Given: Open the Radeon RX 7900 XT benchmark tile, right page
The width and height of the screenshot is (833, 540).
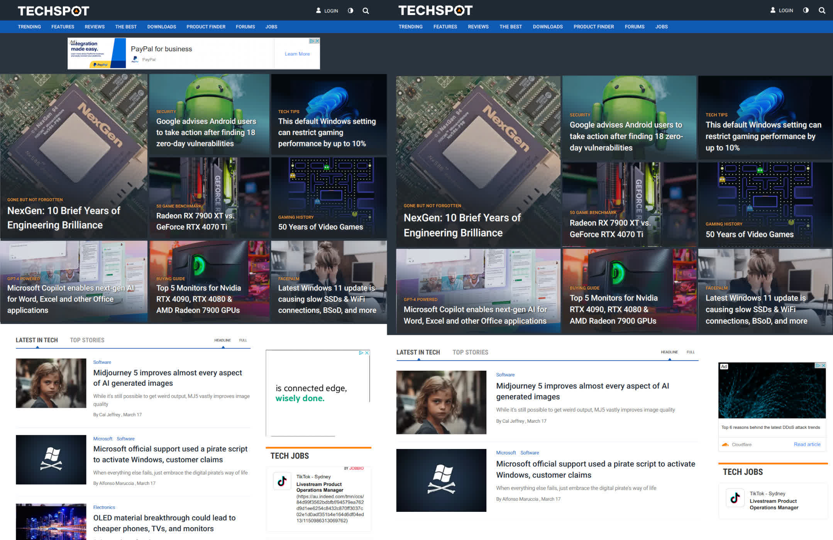Looking at the screenshot, I should (x=629, y=204).
